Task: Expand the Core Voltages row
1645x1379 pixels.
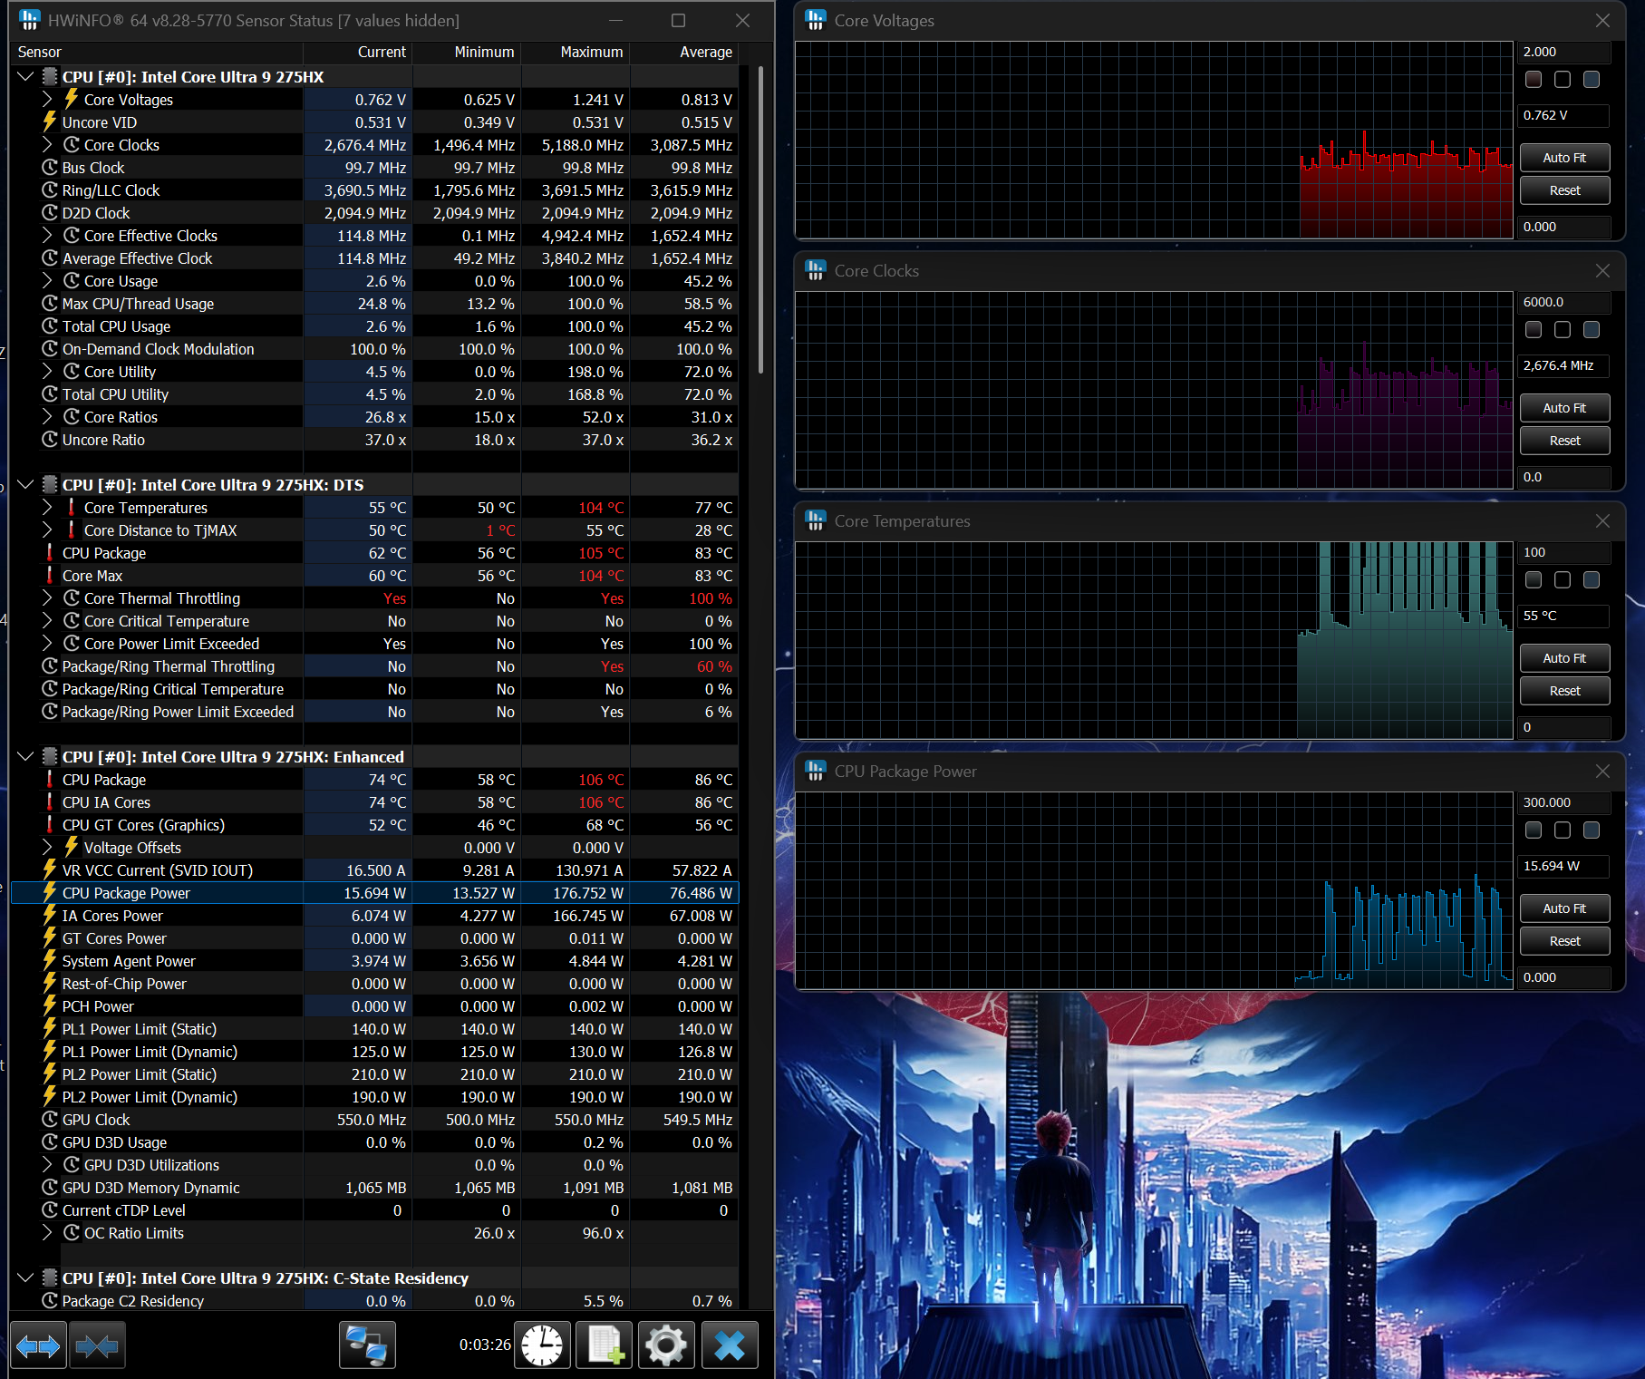Action: (47, 99)
